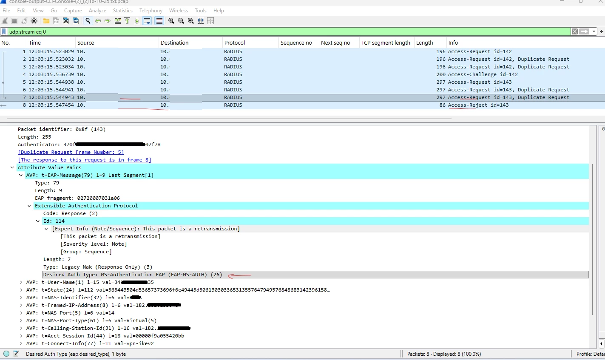
Task: Expand the NAS-Identifier(32) AVP node
Action: coord(21,298)
